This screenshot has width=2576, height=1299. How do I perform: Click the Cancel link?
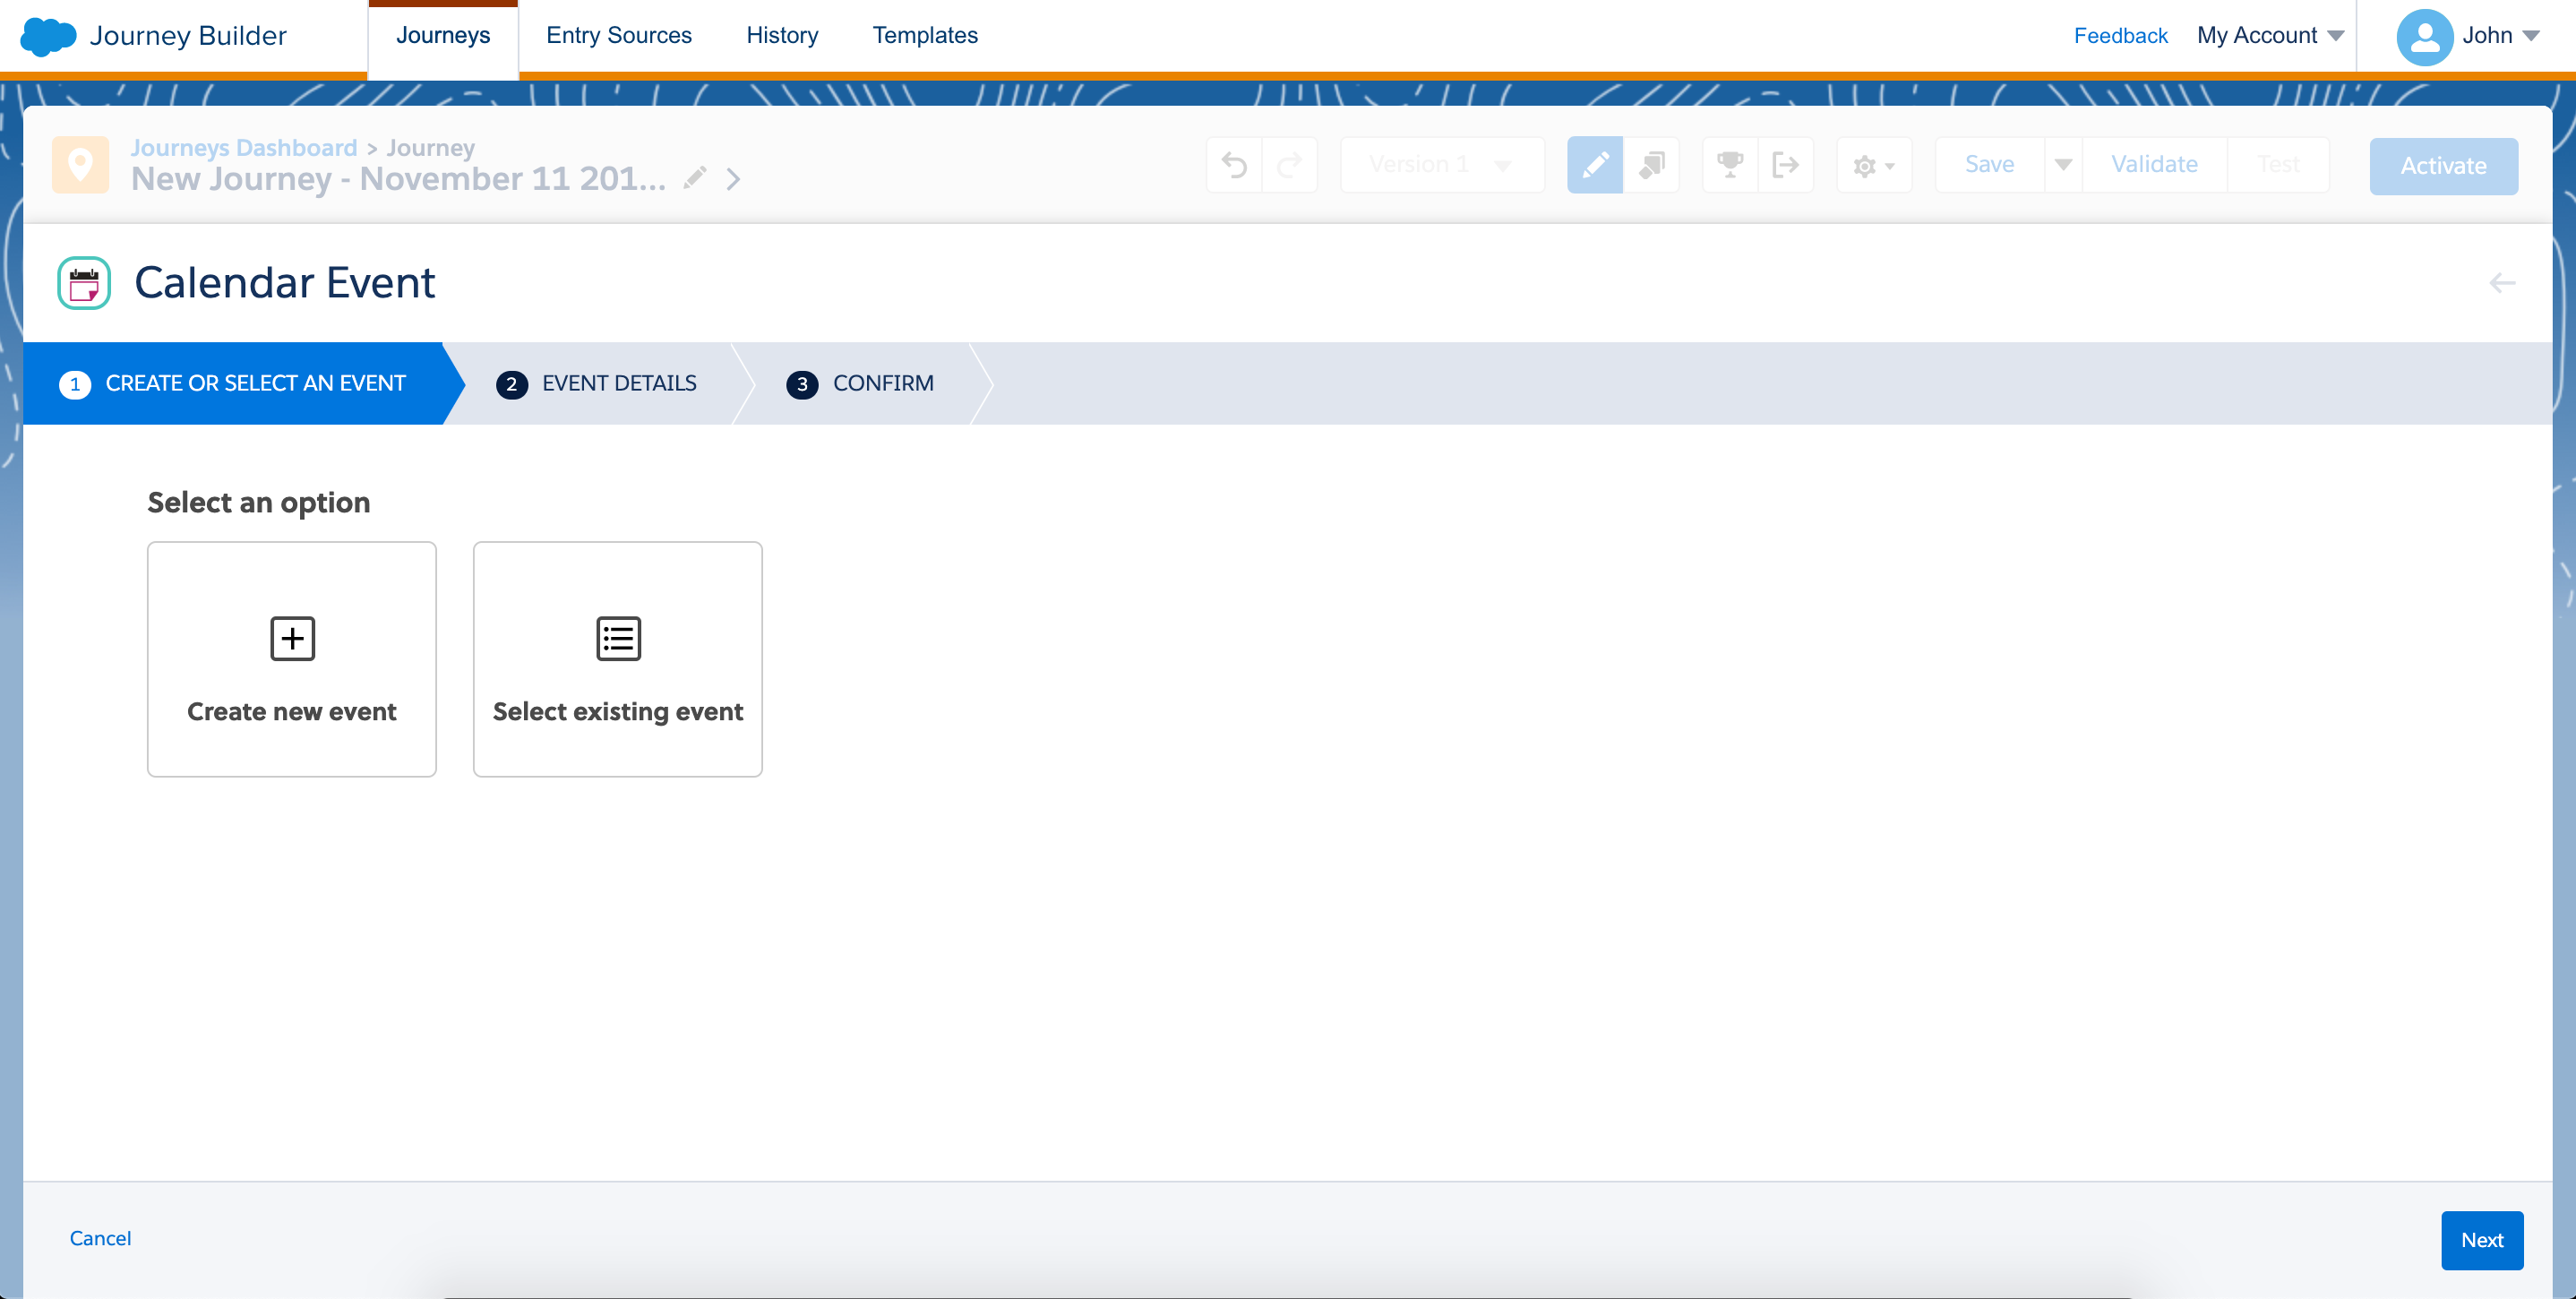[100, 1238]
